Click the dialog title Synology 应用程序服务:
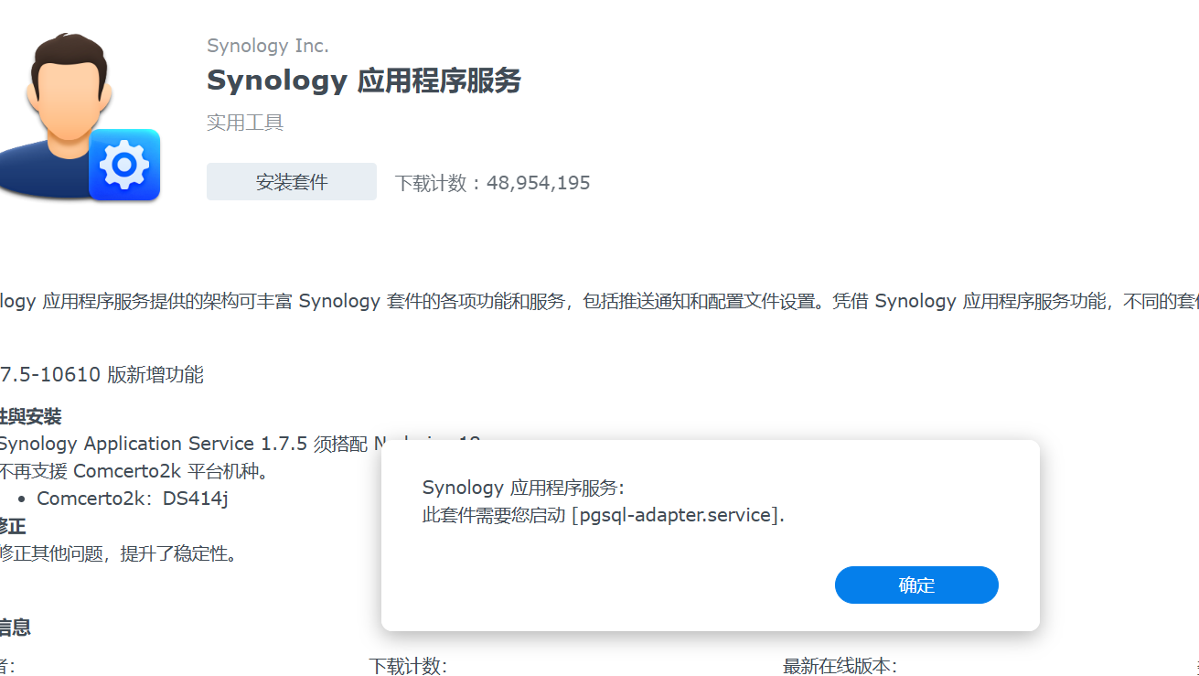 [523, 488]
